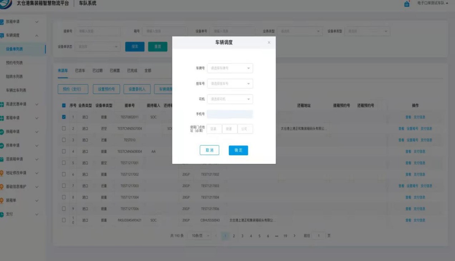
Task: Open 设备单列表 in the sidebar
Action: [14, 49]
